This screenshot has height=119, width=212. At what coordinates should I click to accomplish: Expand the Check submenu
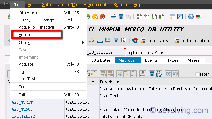[x=49, y=43]
